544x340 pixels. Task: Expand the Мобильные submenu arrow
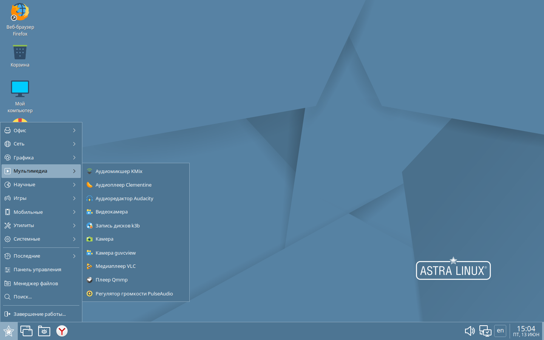tap(74, 212)
